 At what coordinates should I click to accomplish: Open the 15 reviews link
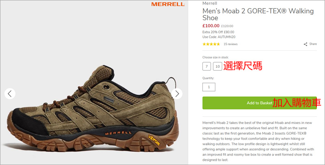[x=230, y=44]
